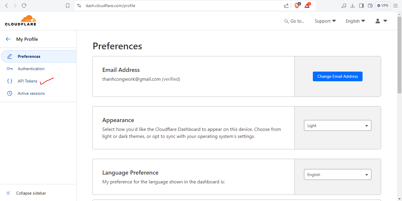The height and width of the screenshot is (201, 402).
Task: Open the Support dropdown menu
Action: click(x=325, y=21)
